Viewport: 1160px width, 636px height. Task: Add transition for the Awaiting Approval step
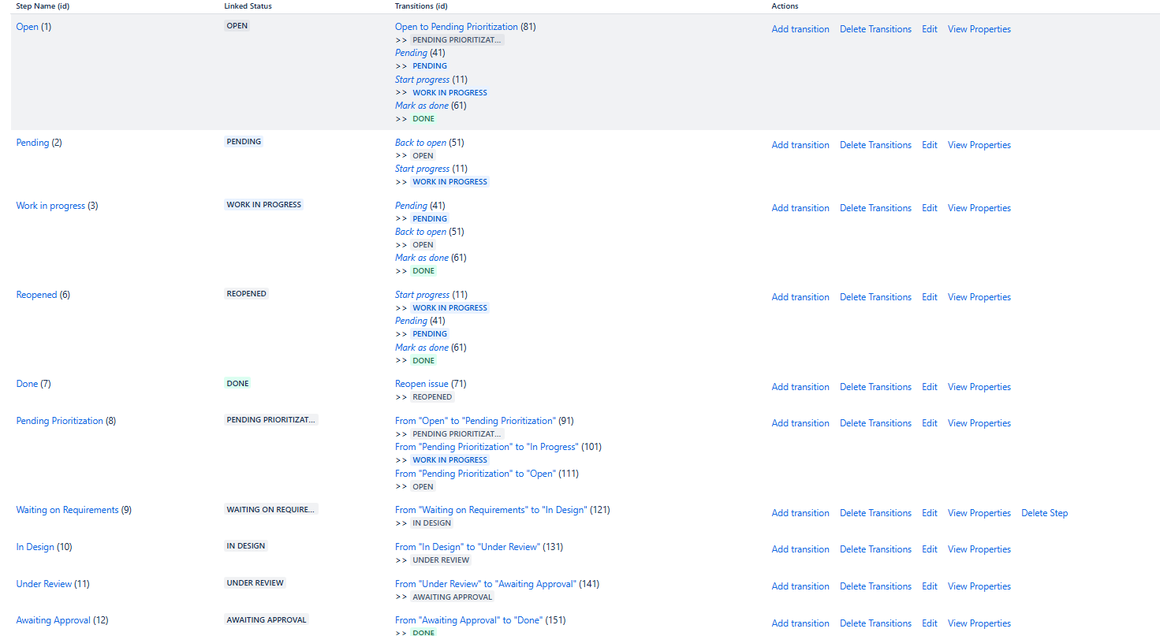(x=800, y=623)
